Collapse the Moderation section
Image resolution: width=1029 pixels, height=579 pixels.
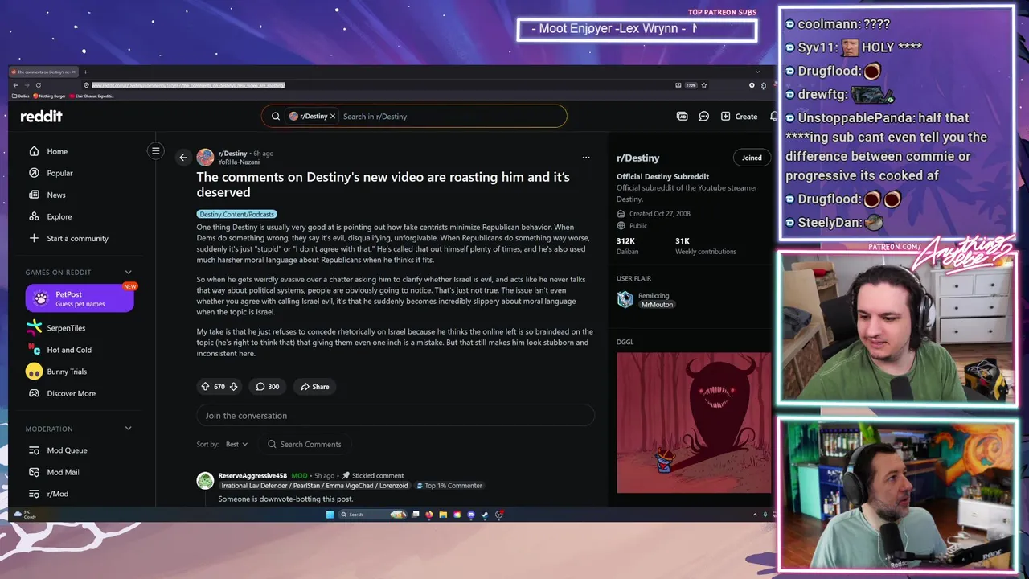(128, 429)
